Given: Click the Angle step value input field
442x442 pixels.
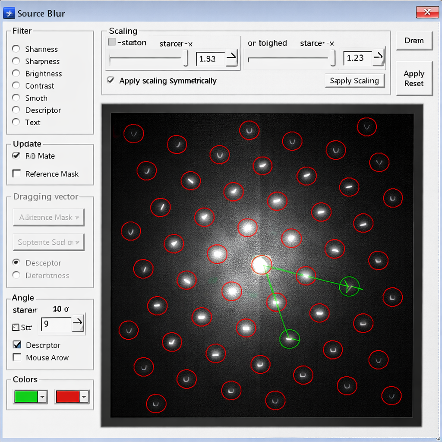Looking at the screenshot, I should (x=55, y=323).
